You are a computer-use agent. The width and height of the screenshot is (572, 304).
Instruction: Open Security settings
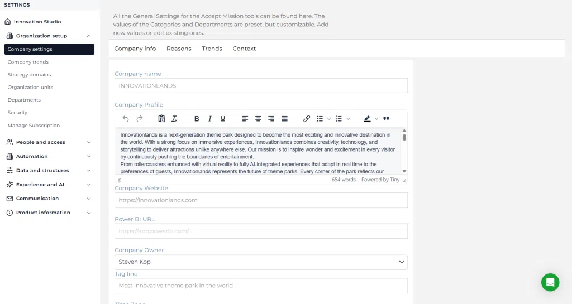17,113
